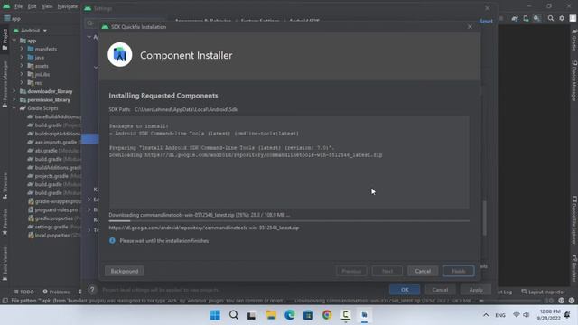Expand permission_library module
The width and height of the screenshot is (578, 325).
tap(14, 99)
